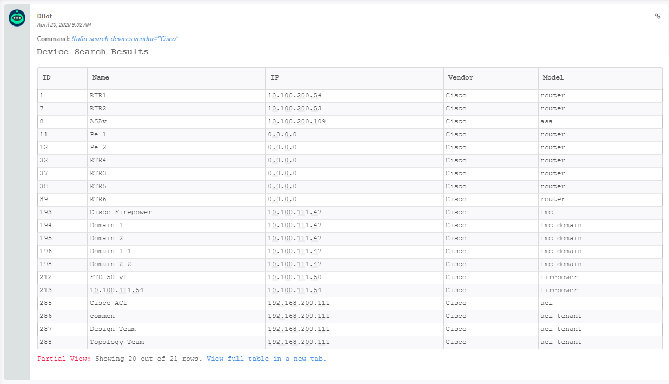Open the tufin-search-devices command link
The image size is (669, 384).
point(125,39)
